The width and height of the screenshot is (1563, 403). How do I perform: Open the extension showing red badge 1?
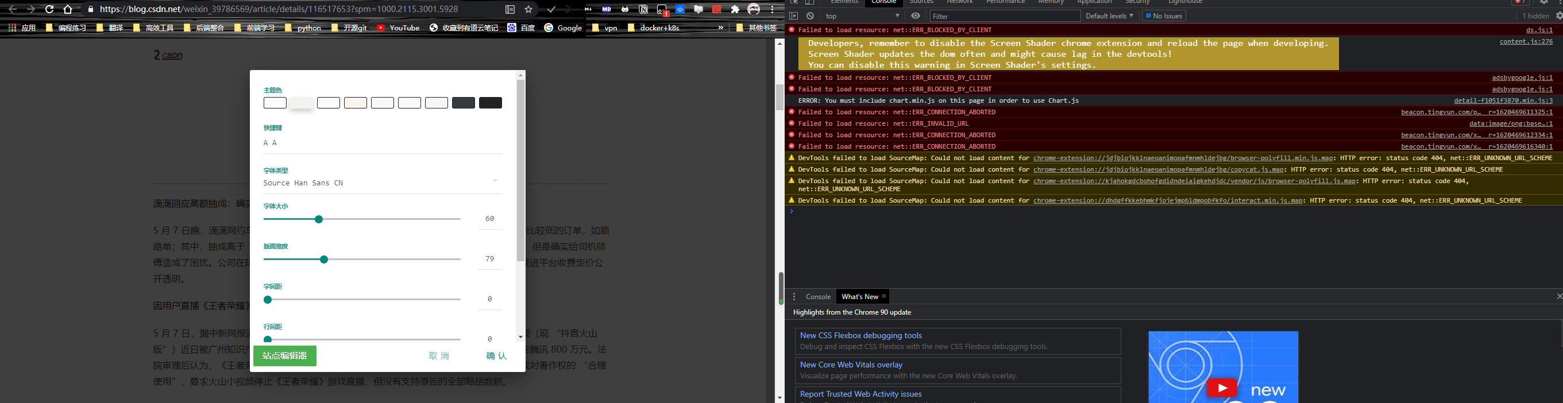662,10
